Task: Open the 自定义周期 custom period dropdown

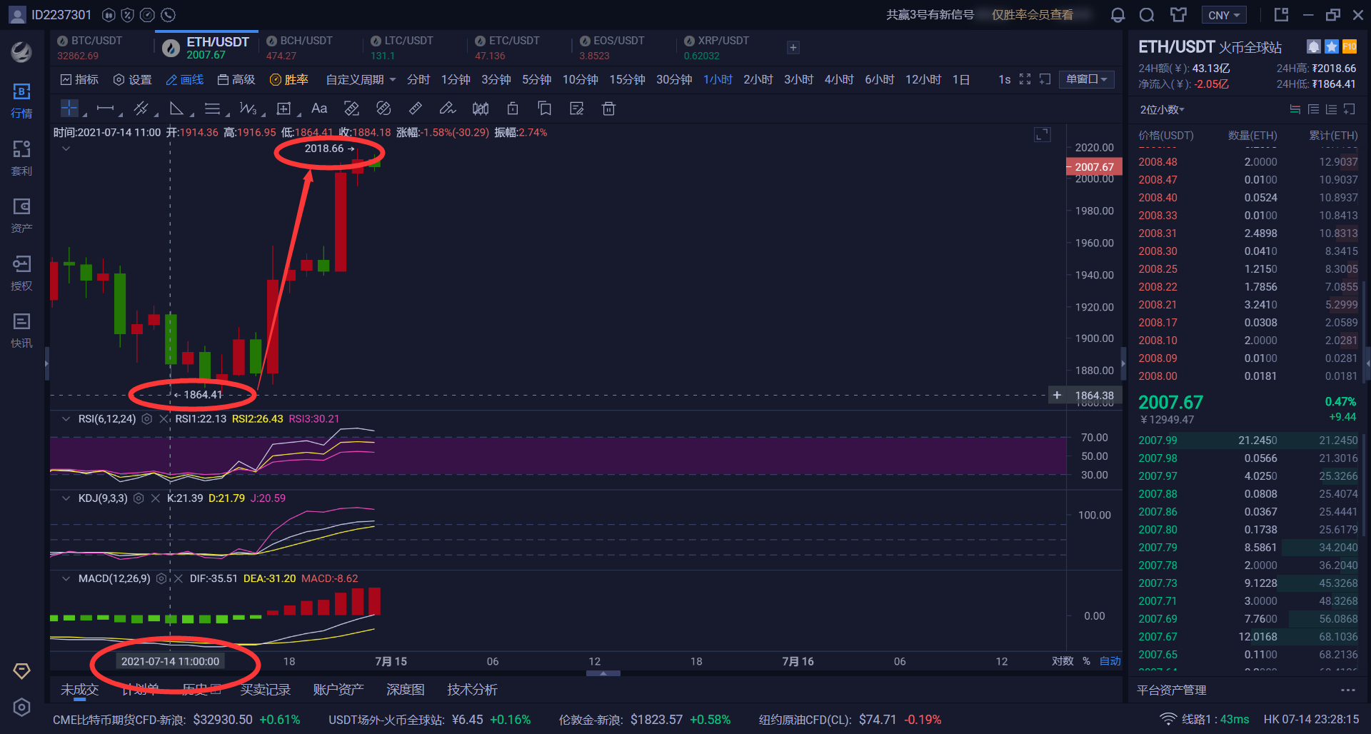Action: [x=361, y=79]
